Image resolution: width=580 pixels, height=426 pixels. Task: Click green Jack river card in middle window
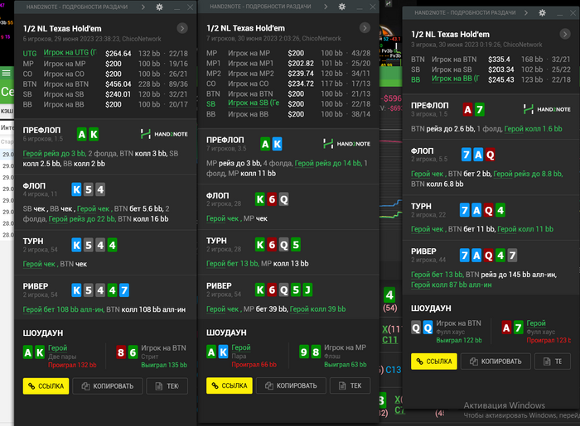coord(307,290)
